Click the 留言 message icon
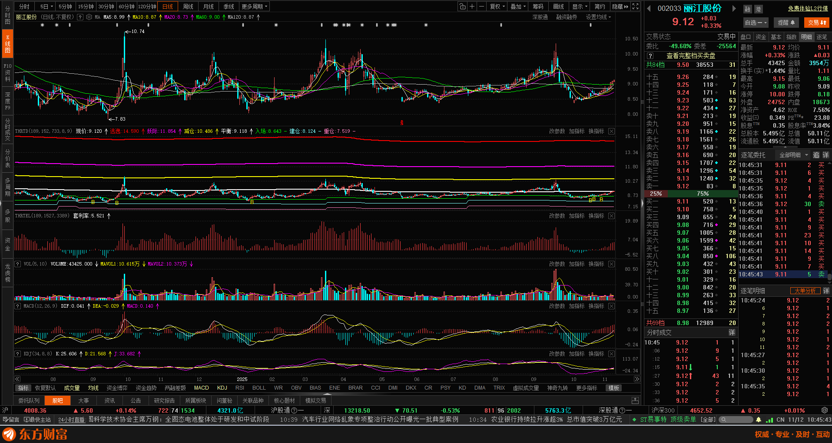The width and height of the screenshot is (832, 443). [11, 420]
